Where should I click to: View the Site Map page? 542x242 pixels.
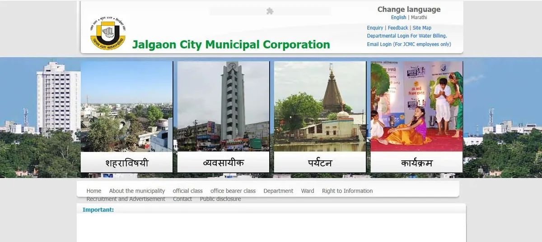click(422, 28)
